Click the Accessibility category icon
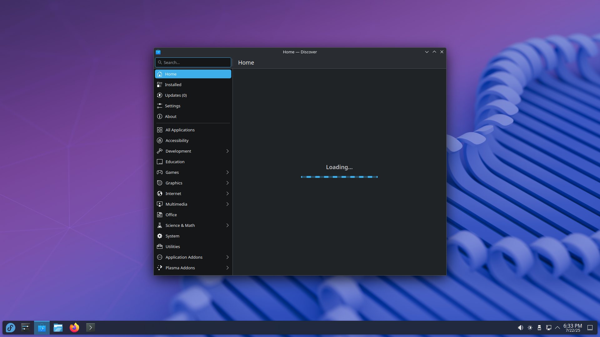The height and width of the screenshot is (337, 600). tap(160, 140)
